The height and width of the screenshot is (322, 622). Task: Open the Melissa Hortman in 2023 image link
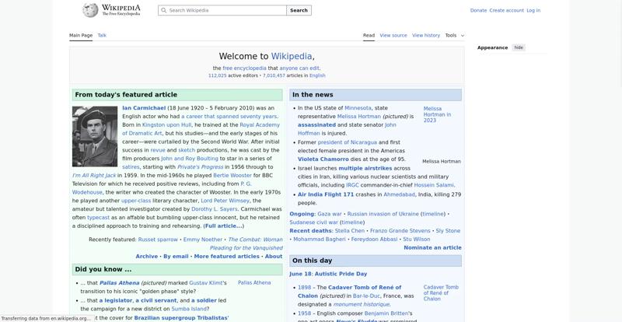pos(437,114)
